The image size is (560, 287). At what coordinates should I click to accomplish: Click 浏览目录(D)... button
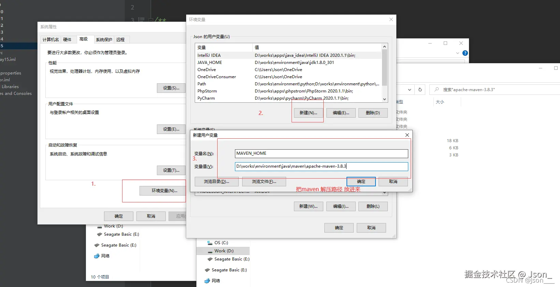click(x=217, y=182)
